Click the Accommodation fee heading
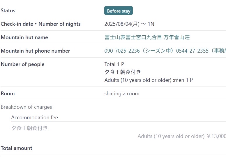Viewport: 226px width, 159px height. click(x=35, y=117)
